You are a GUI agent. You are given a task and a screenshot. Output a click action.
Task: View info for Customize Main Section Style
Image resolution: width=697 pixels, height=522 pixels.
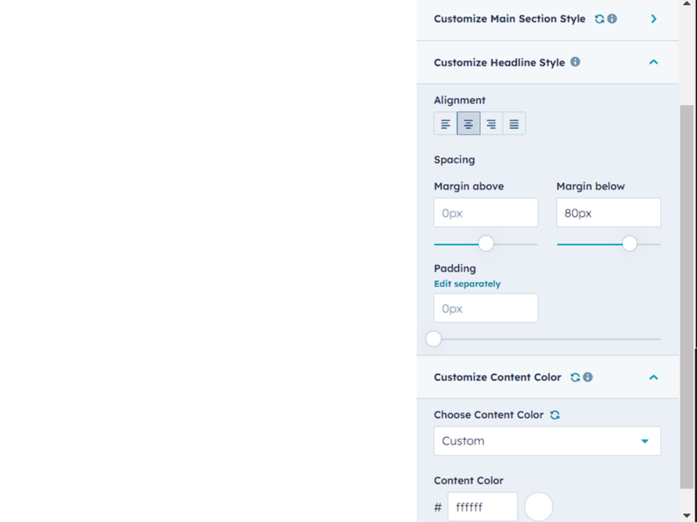(611, 18)
